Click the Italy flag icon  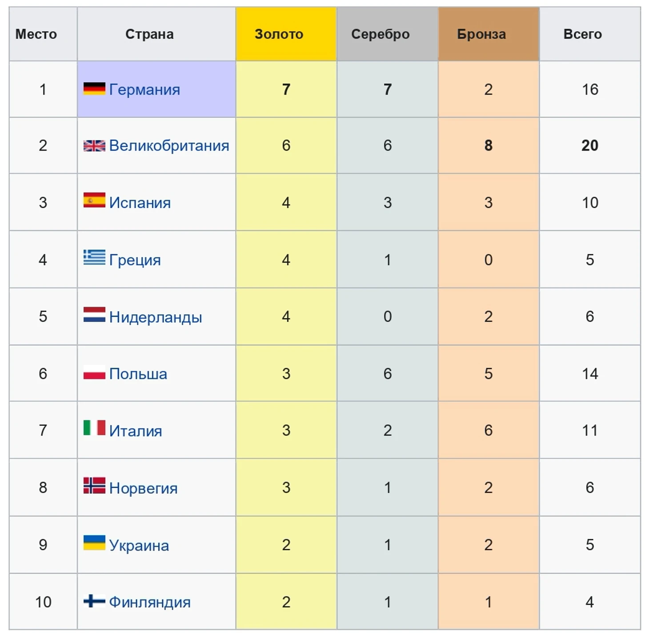94,428
